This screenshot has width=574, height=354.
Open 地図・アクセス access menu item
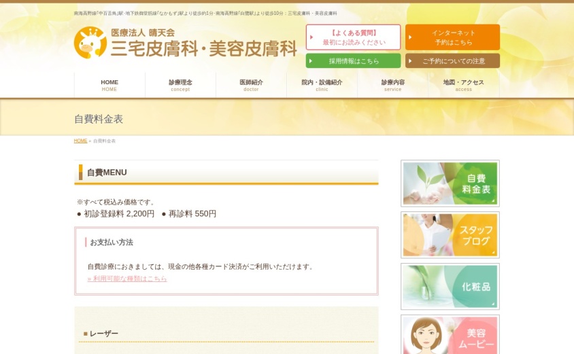[464, 85]
